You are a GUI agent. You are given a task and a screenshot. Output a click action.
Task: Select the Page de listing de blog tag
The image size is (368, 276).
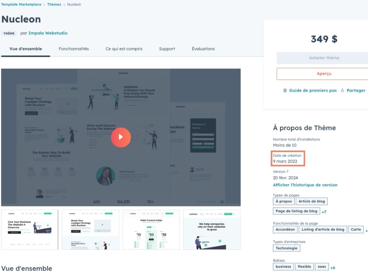[296, 211]
